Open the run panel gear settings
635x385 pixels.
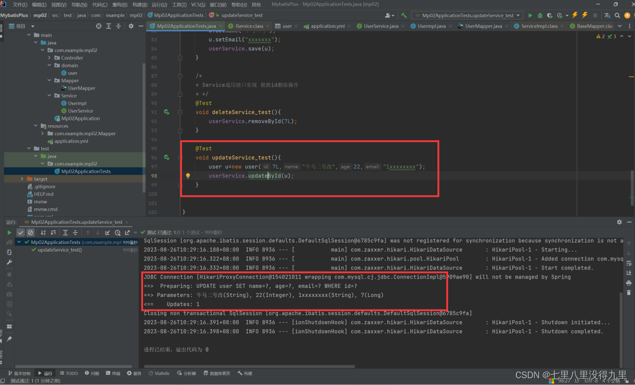(x=619, y=222)
